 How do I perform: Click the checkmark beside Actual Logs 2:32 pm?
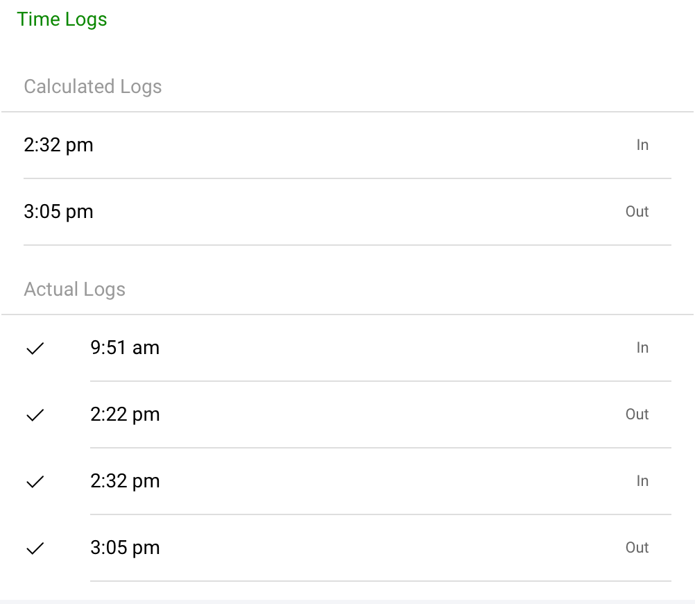pos(35,482)
